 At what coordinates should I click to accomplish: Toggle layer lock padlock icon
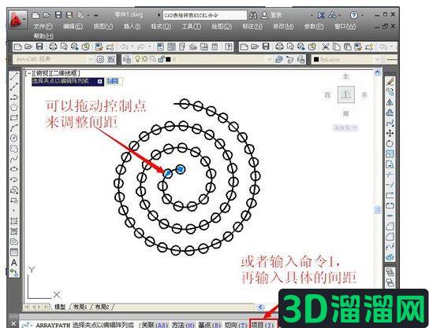tap(161, 59)
